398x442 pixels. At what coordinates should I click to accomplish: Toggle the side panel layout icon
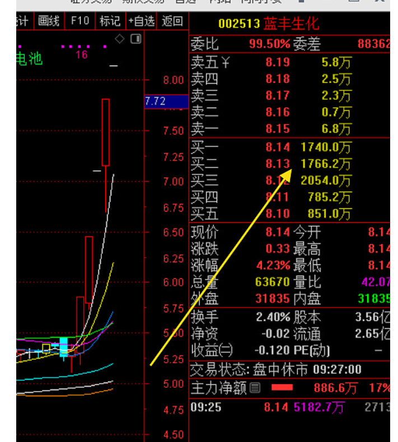(136, 39)
